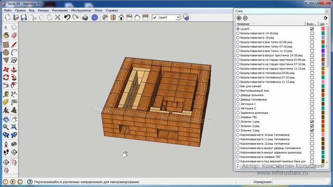Add a new layer with plus button

click(239, 18)
